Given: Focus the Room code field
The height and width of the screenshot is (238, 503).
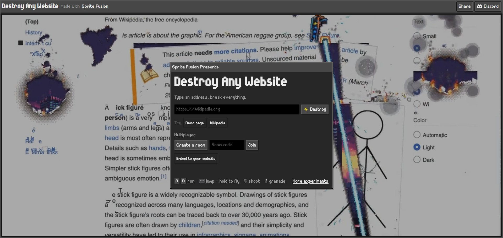Looking at the screenshot, I should 227,145.
